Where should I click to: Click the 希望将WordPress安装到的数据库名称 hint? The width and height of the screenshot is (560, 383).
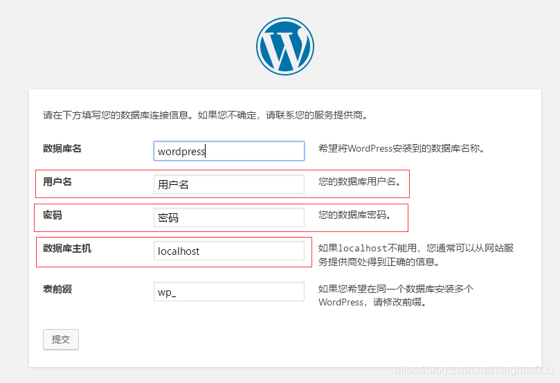click(401, 148)
